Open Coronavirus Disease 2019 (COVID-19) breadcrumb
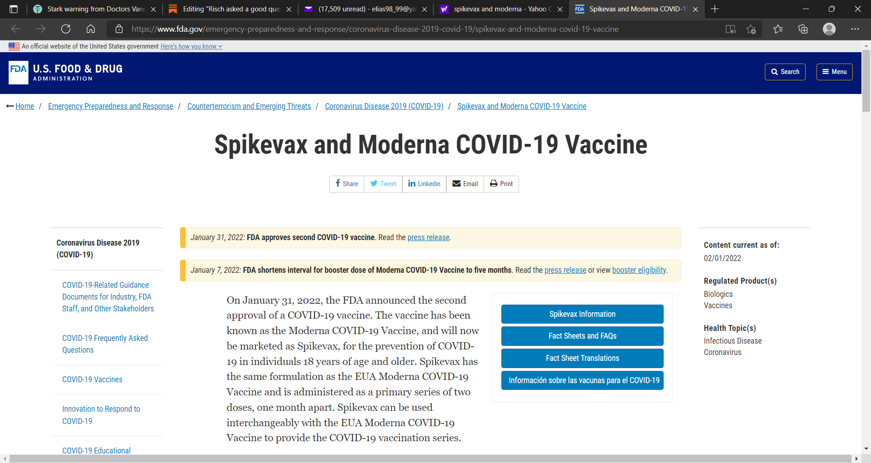The height and width of the screenshot is (463, 871). [x=384, y=106]
